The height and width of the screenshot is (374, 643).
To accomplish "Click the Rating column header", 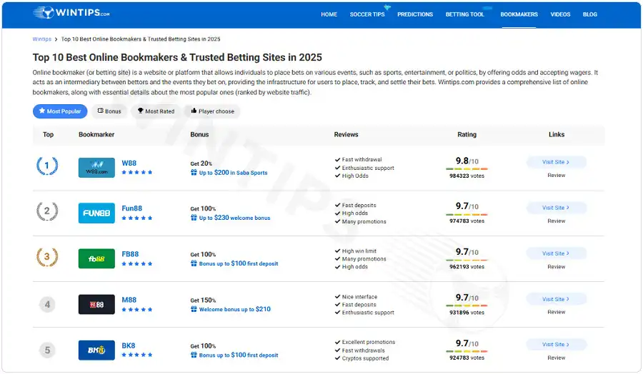I will 467,134.
